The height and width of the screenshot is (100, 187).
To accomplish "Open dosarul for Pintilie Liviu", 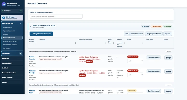I will 153,91.
